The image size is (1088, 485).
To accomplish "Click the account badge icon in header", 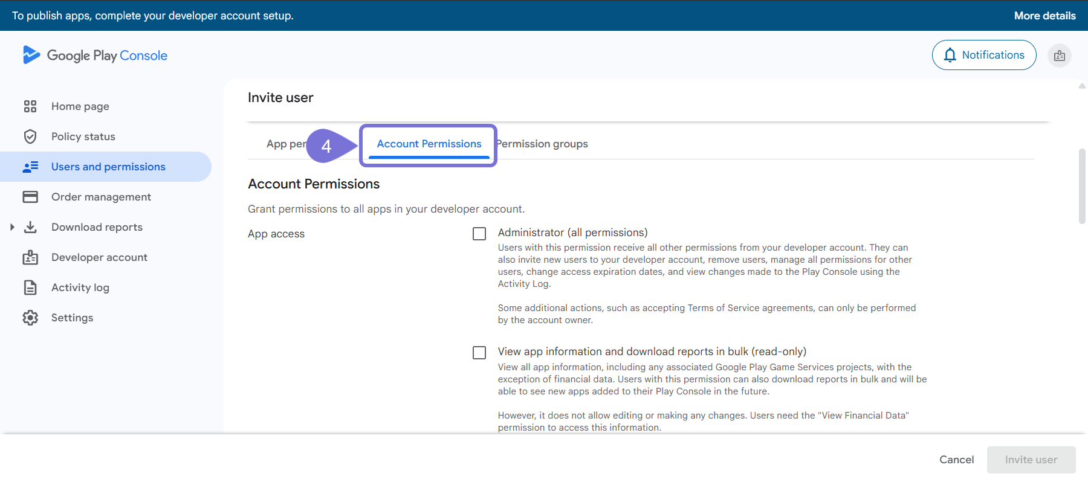I will [1059, 56].
